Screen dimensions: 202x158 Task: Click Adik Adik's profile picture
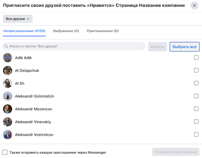[x=8, y=58]
